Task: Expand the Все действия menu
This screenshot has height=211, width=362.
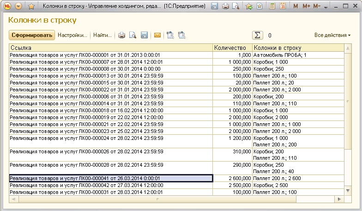Action: coord(332,35)
